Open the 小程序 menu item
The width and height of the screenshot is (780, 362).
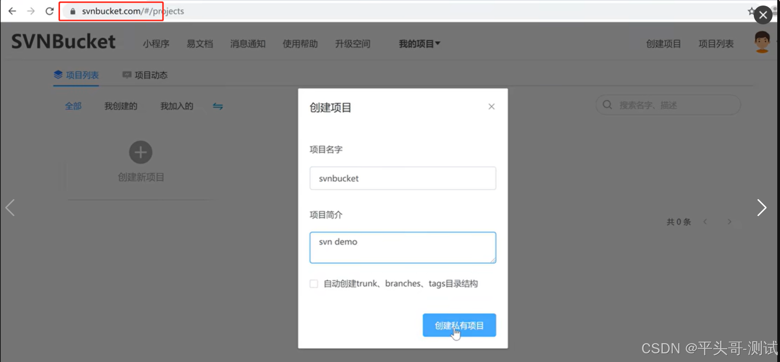tap(156, 44)
